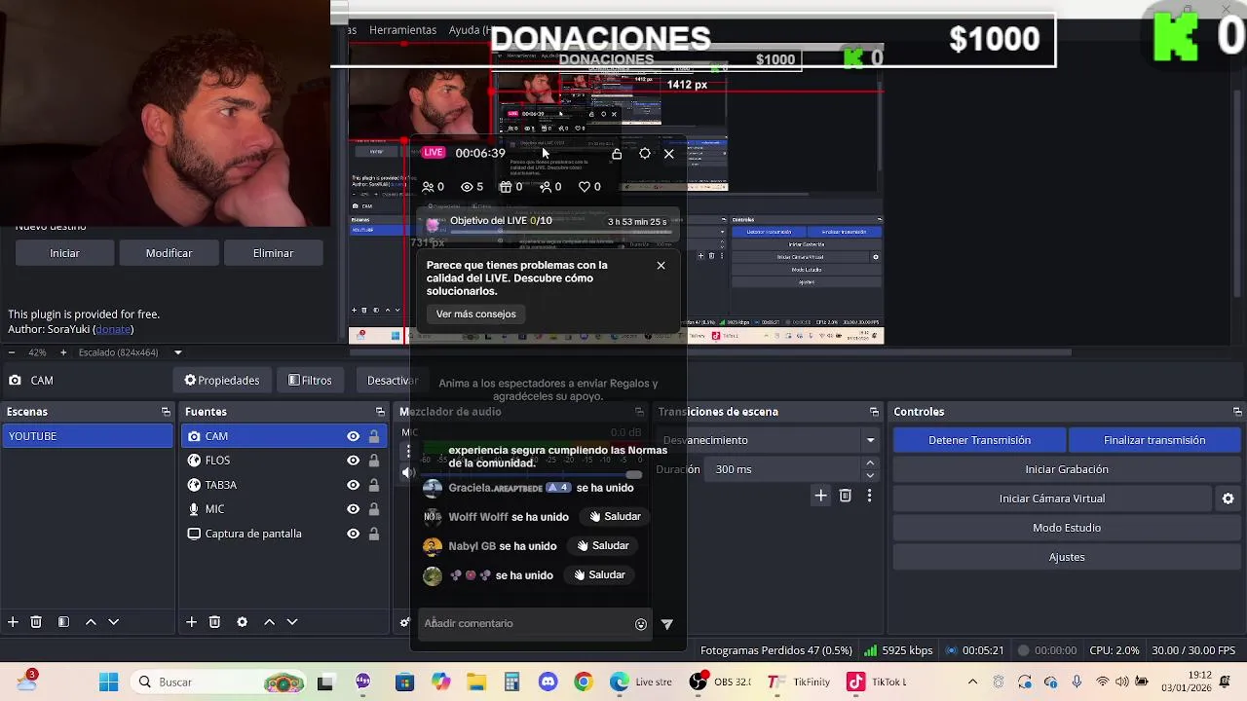Screen dimensions: 1247x701
Task: Click Ver más consejos button
Action: pos(475,314)
